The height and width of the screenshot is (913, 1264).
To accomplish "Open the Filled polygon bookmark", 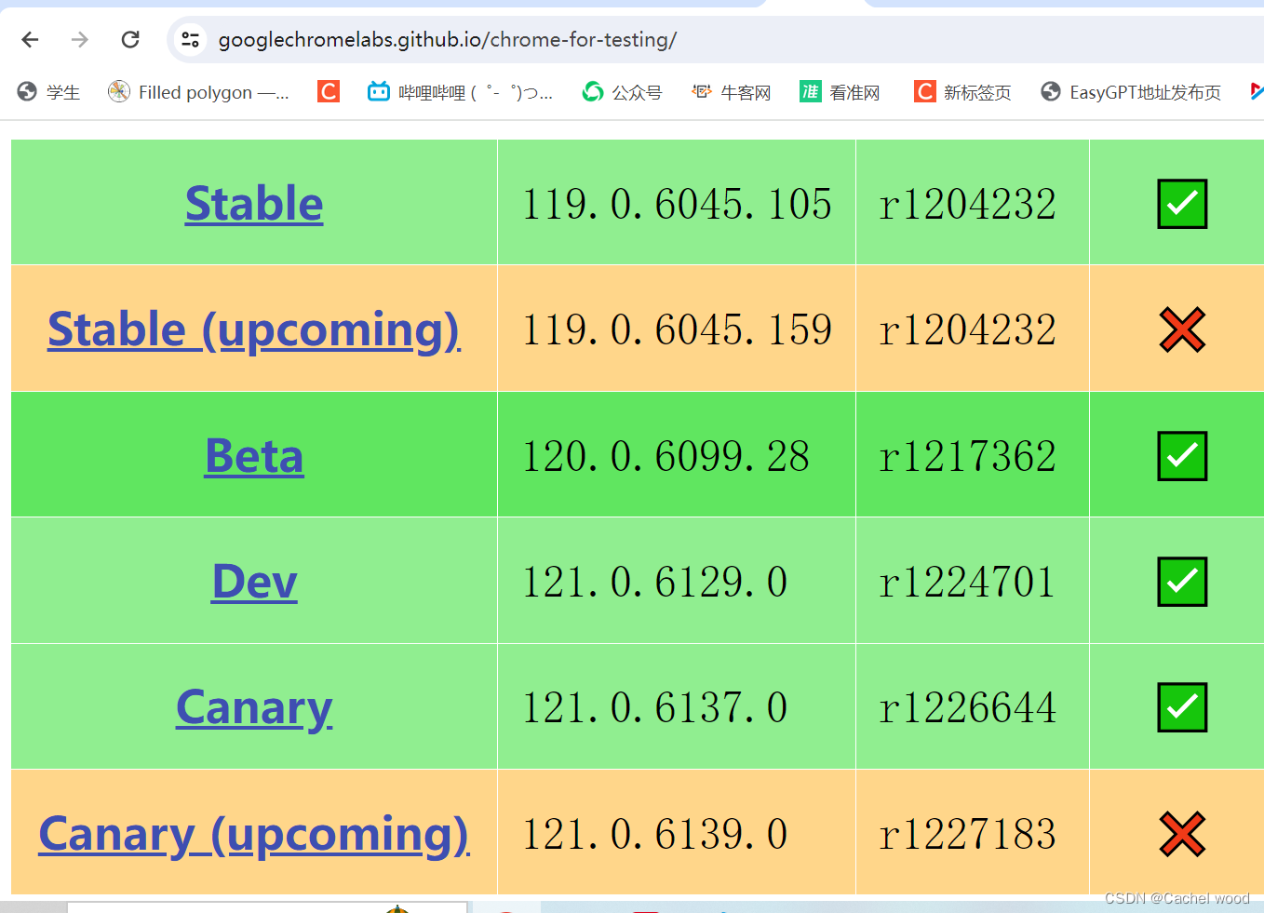I will click(x=198, y=91).
